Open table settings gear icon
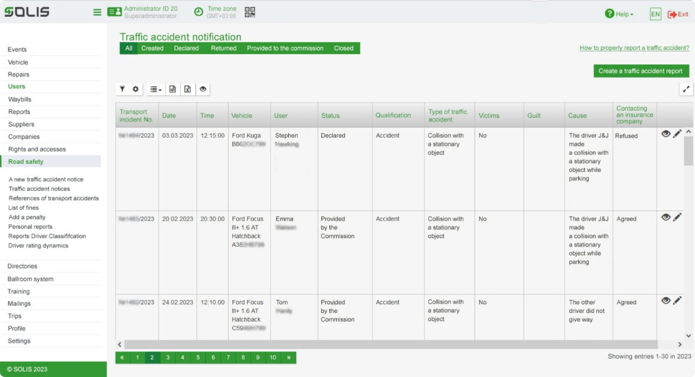The image size is (695, 377). pos(135,89)
